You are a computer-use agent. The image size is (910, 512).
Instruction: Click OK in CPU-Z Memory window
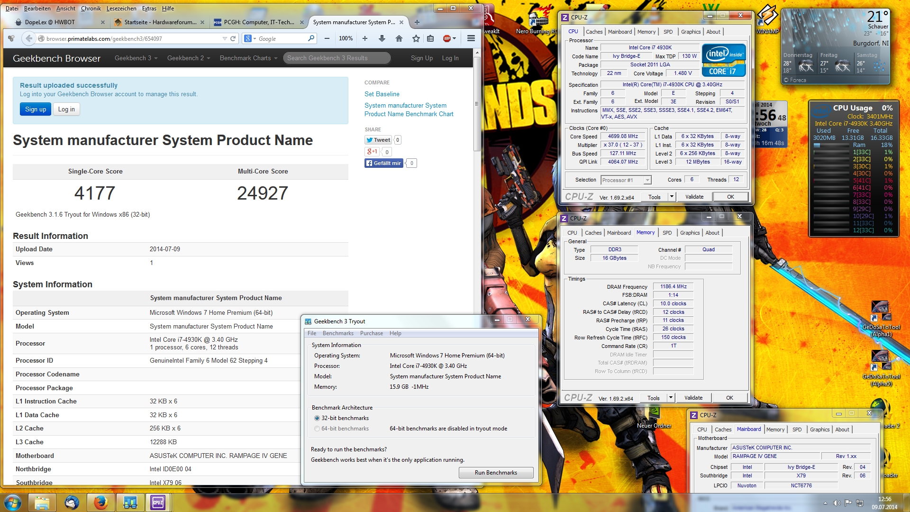[729, 398]
